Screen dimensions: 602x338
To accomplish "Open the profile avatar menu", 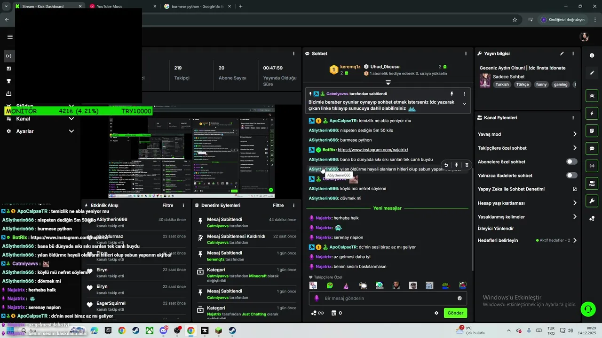I will 585,37.
